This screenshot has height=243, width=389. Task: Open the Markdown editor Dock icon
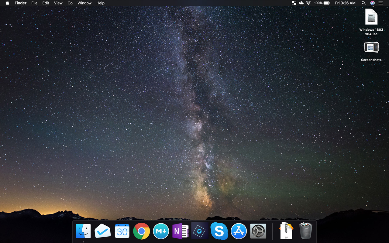click(161, 231)
